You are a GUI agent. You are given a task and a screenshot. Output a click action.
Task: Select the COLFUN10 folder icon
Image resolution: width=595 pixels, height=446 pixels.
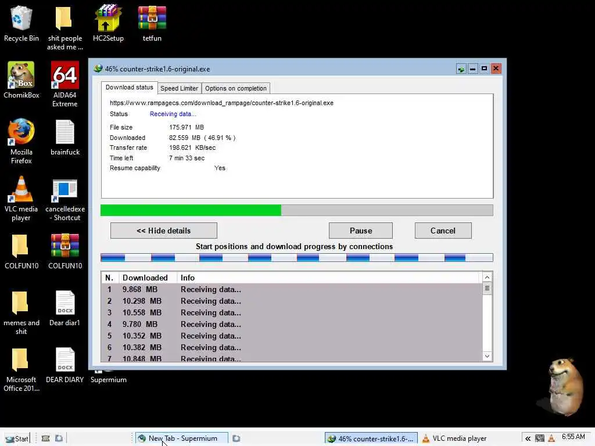click(21, 251)
